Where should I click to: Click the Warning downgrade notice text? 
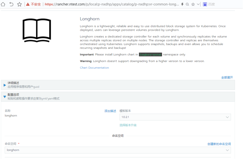(x=142, y=61)
